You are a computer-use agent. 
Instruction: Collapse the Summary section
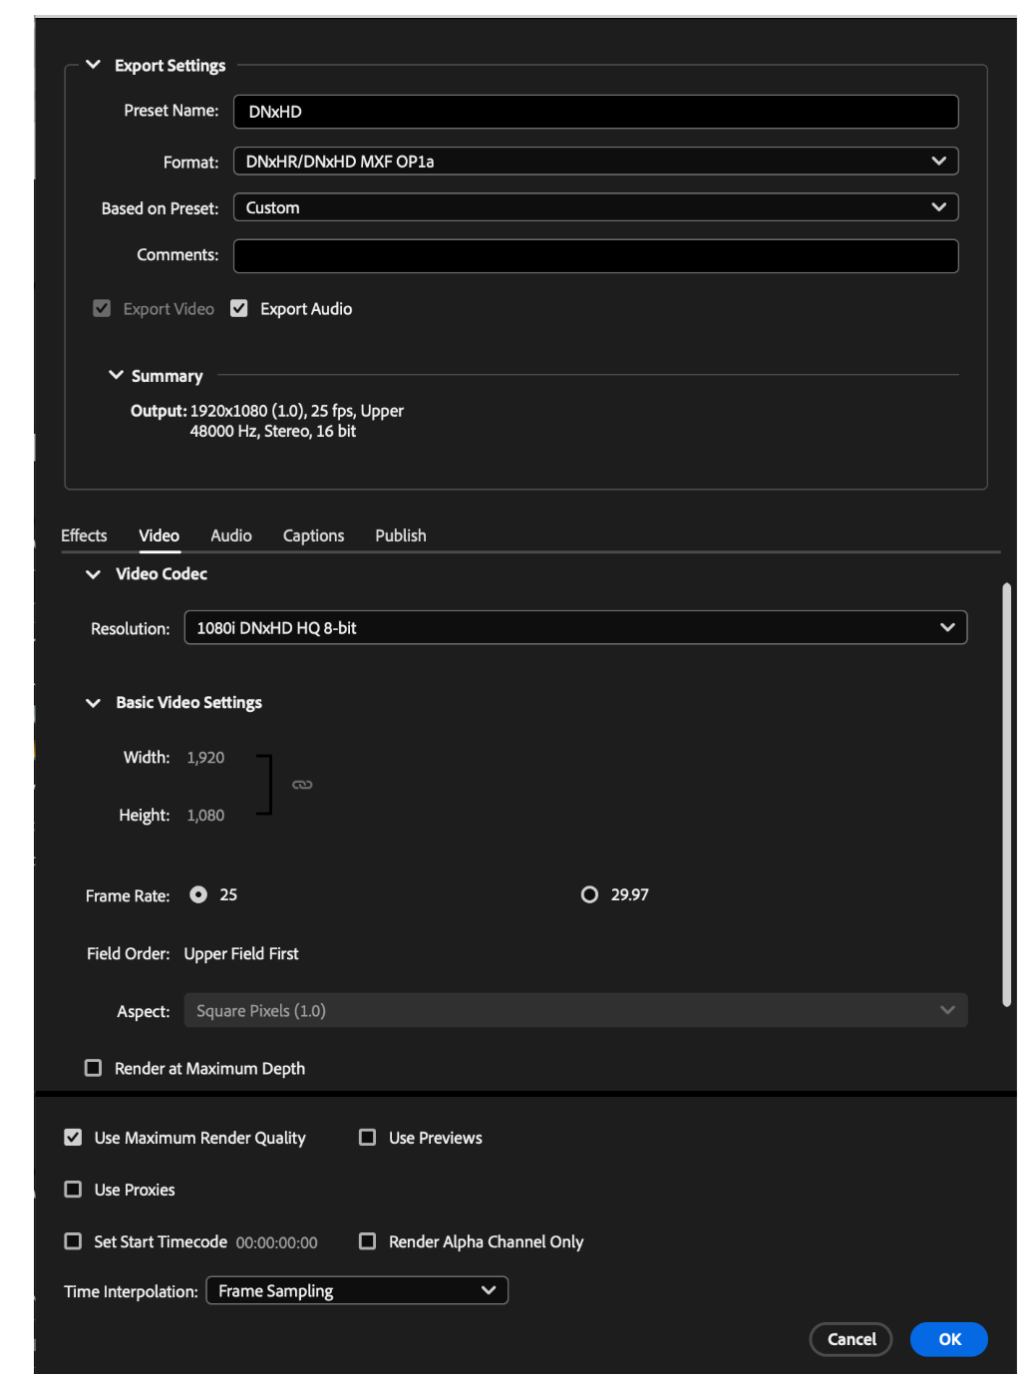pyautogui.click(x=116, y=375)
